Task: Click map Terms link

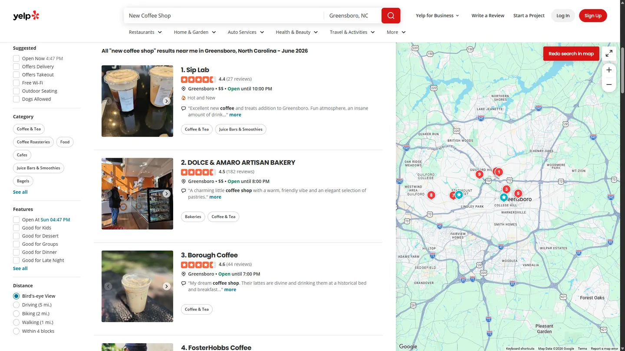Action: [x=582, y=348]
